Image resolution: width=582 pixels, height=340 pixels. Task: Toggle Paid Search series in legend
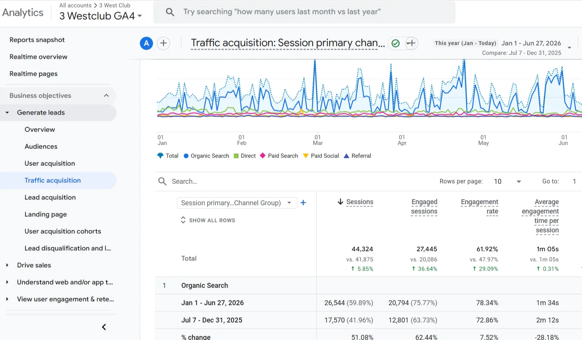coord(279,156)
